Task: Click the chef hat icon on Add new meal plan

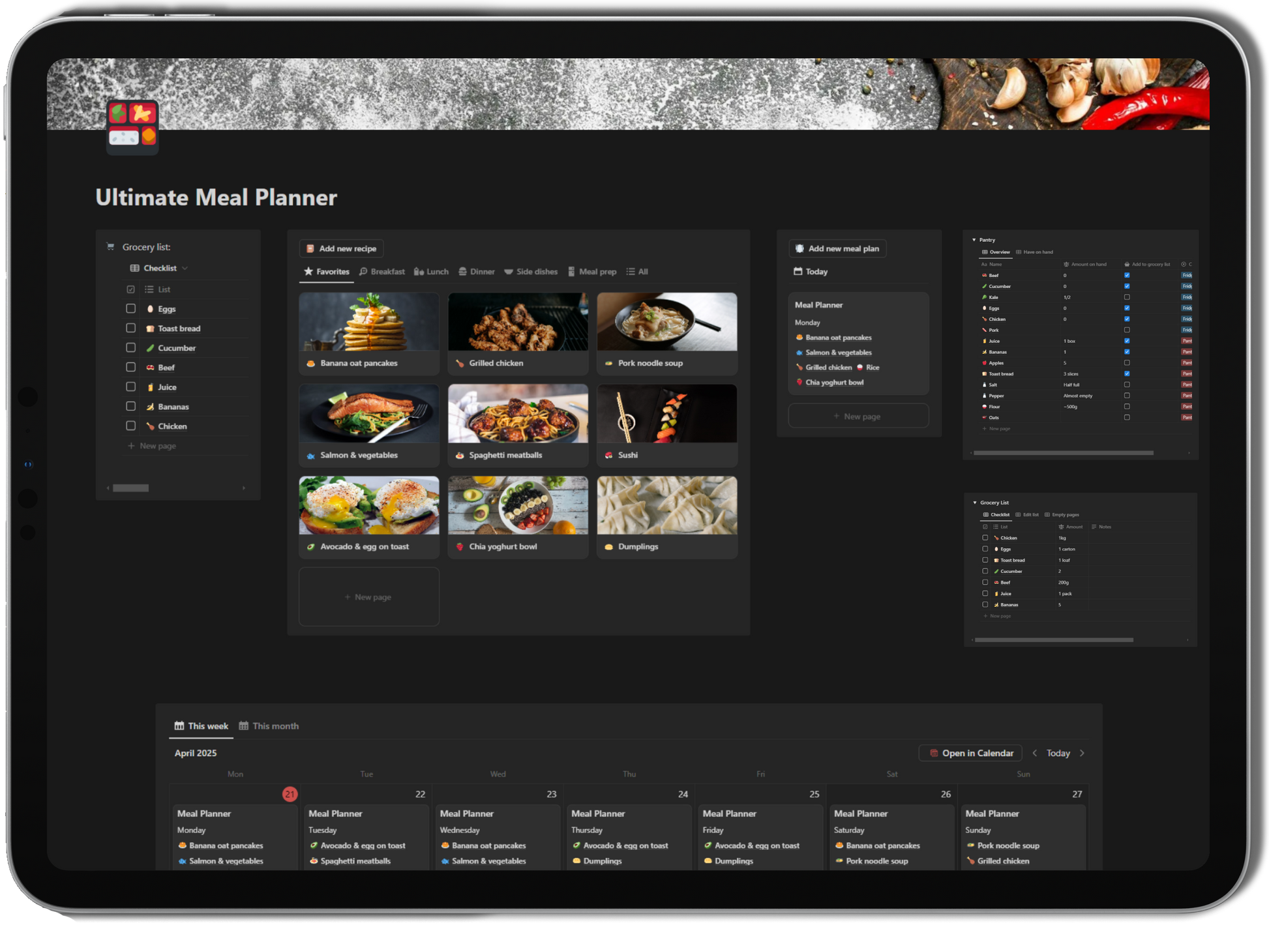Action: click(799, 248)
